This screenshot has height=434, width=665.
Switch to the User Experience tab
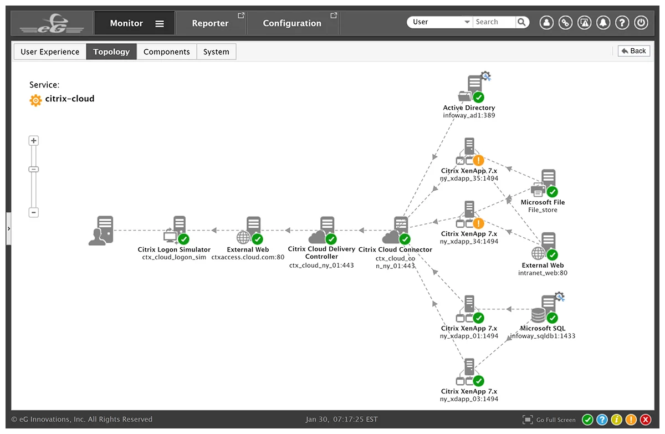point(50,52)
